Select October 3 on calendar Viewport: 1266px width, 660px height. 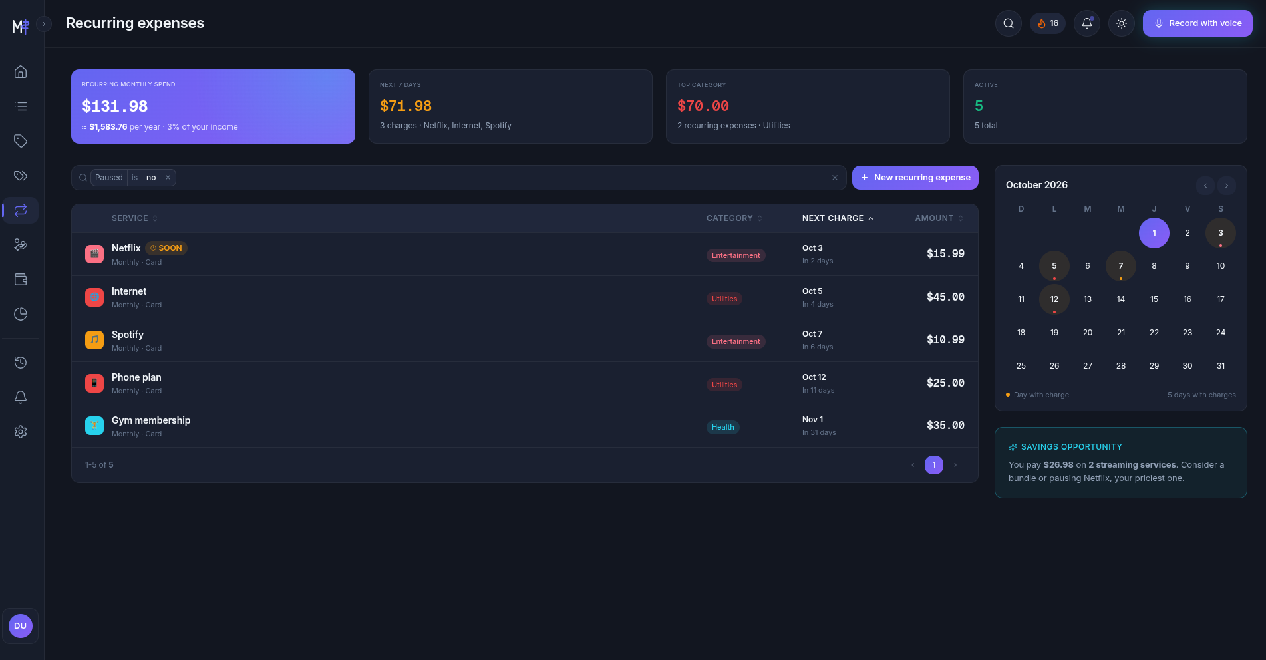tap(1221, 233)
